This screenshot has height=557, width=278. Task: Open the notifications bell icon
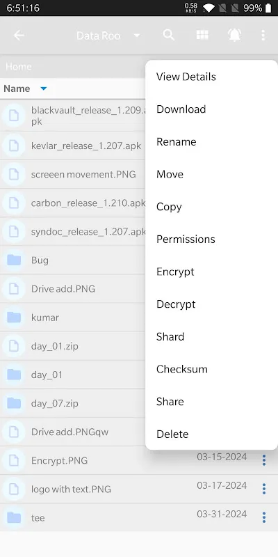pyautogui.click(x=234, y=35)
